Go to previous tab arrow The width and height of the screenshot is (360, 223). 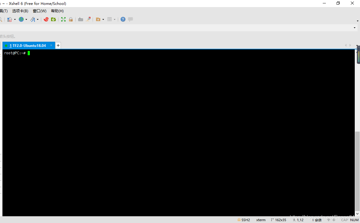pos(346,45)
